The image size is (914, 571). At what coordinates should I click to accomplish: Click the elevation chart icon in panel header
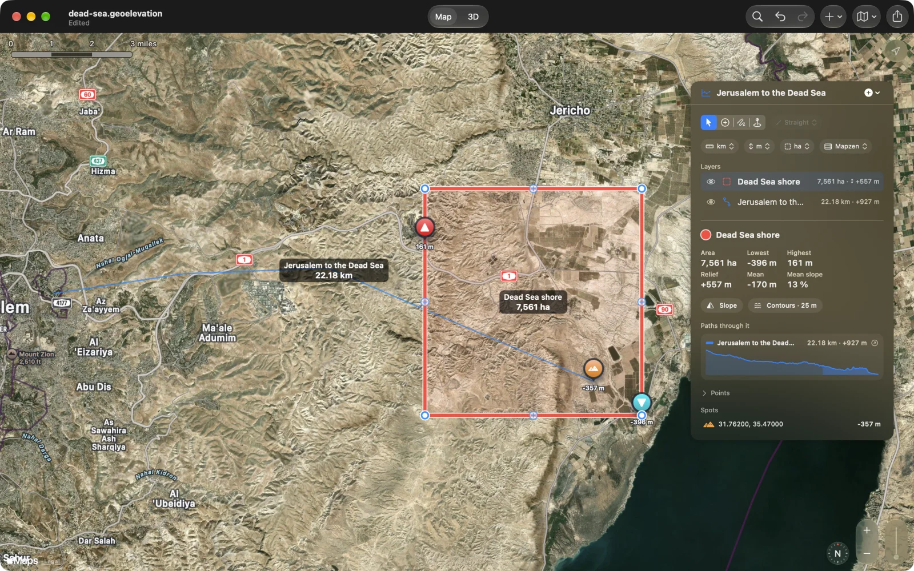(706, 93)
